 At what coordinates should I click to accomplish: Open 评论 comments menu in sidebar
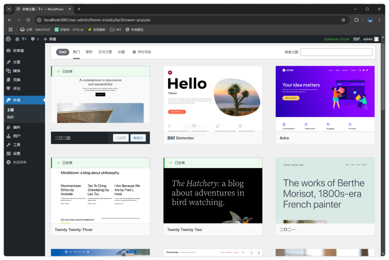coord(24,89)
